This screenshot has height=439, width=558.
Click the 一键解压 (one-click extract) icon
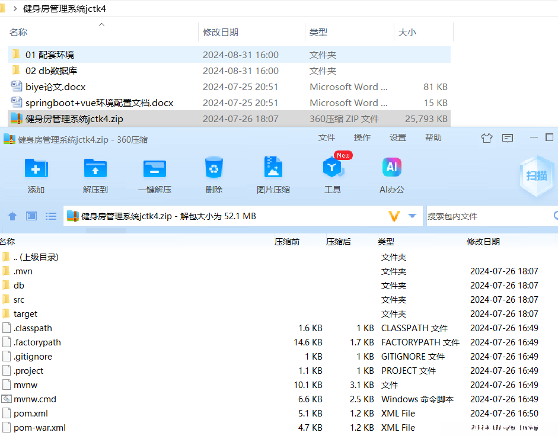click(x=154, y=168)
